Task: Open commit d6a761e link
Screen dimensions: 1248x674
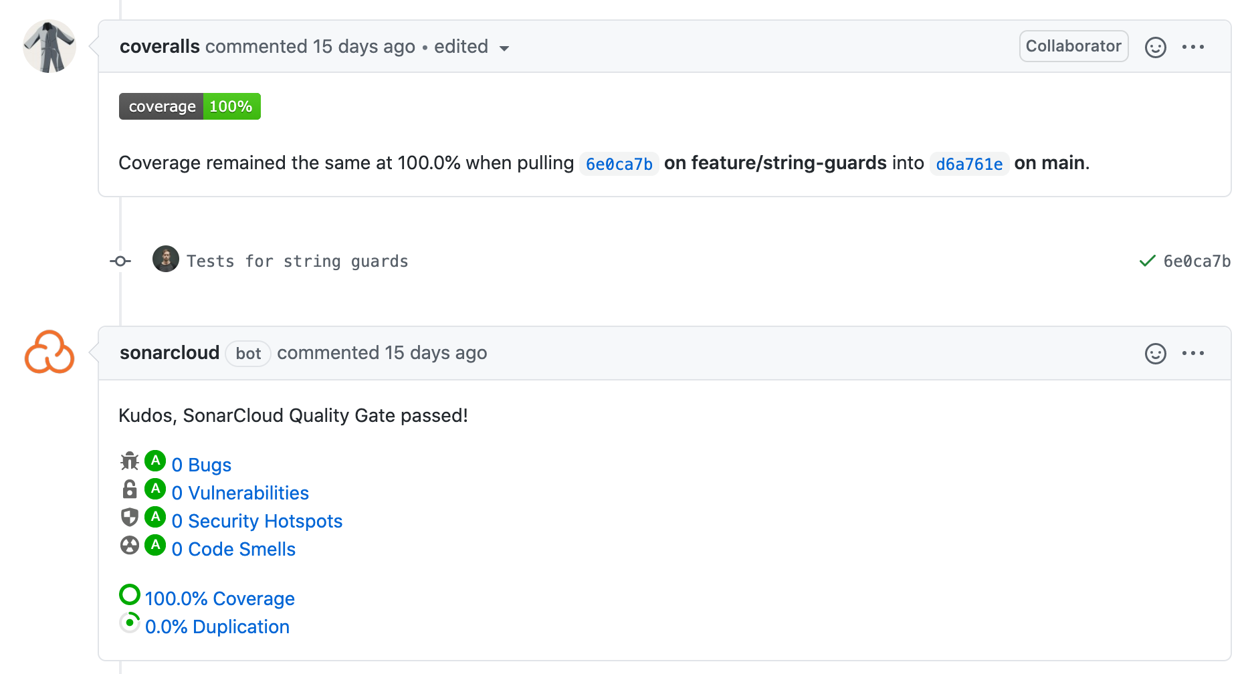Action: pos(968,164)
